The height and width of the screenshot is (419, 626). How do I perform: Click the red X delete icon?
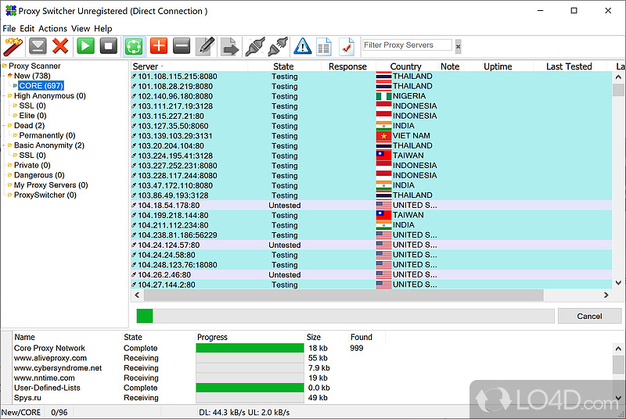click(60, 46)
